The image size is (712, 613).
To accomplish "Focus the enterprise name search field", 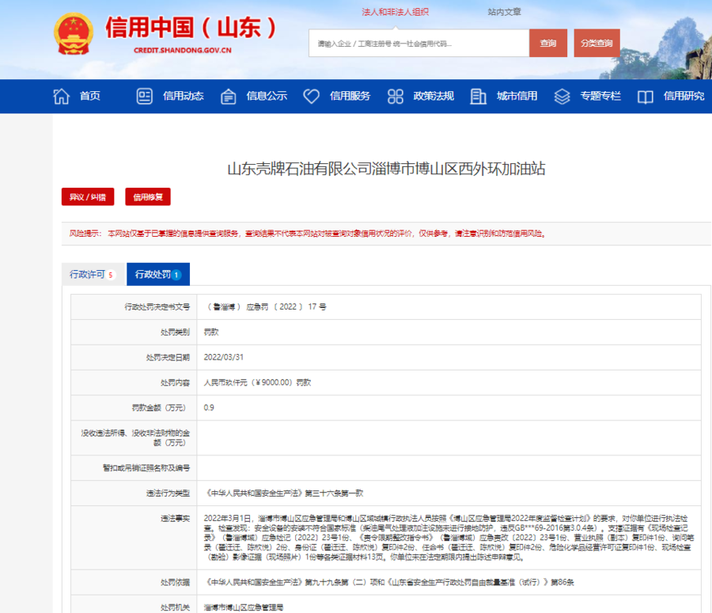I will (418, 44).
